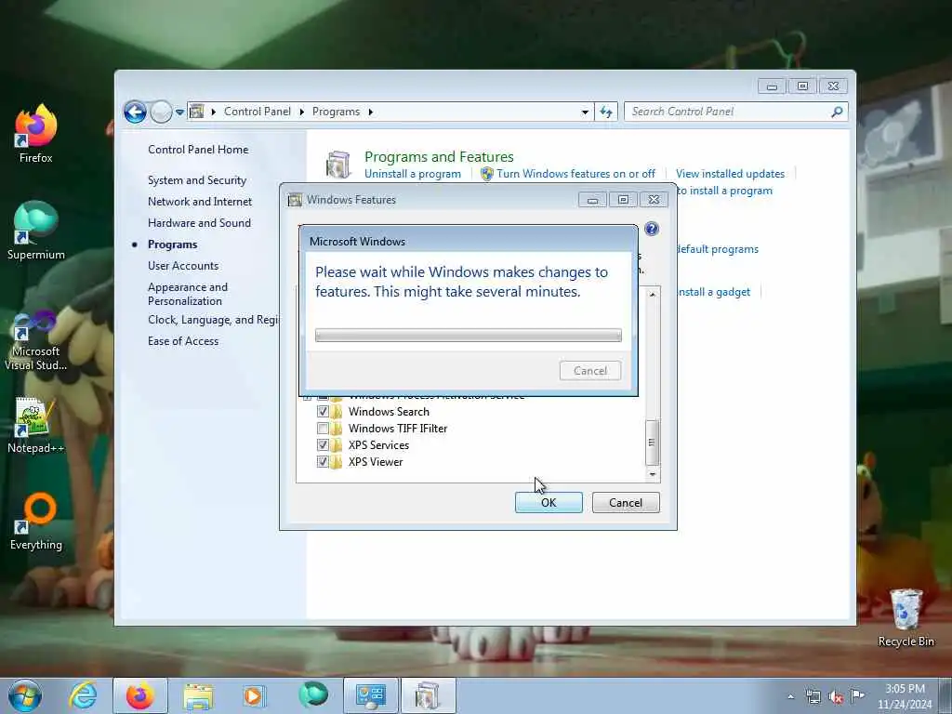Click Uninstall a program link
Image resolution: width=952 pixels, height=714 pixels.
(412, 174)
